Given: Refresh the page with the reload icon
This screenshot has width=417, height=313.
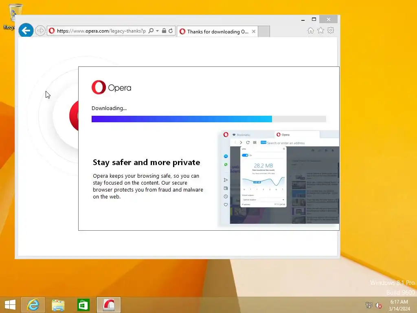Looking at the screenshot, I should click(171, 31).
